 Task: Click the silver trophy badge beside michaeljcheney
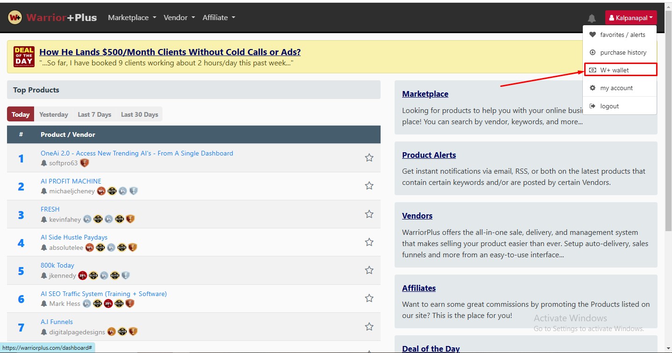coord(134,191)
